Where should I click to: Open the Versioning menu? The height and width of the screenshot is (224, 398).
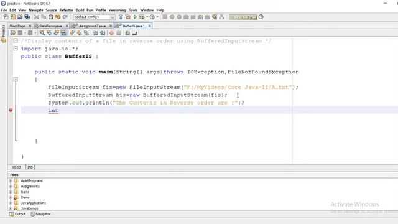click(118, 10)
